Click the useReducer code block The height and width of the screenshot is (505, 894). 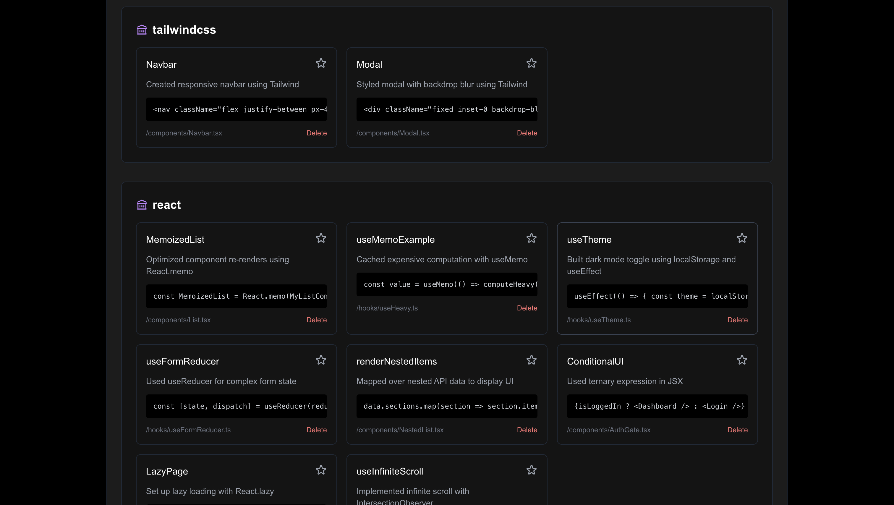pyautogui.click(x=236, y=406)
